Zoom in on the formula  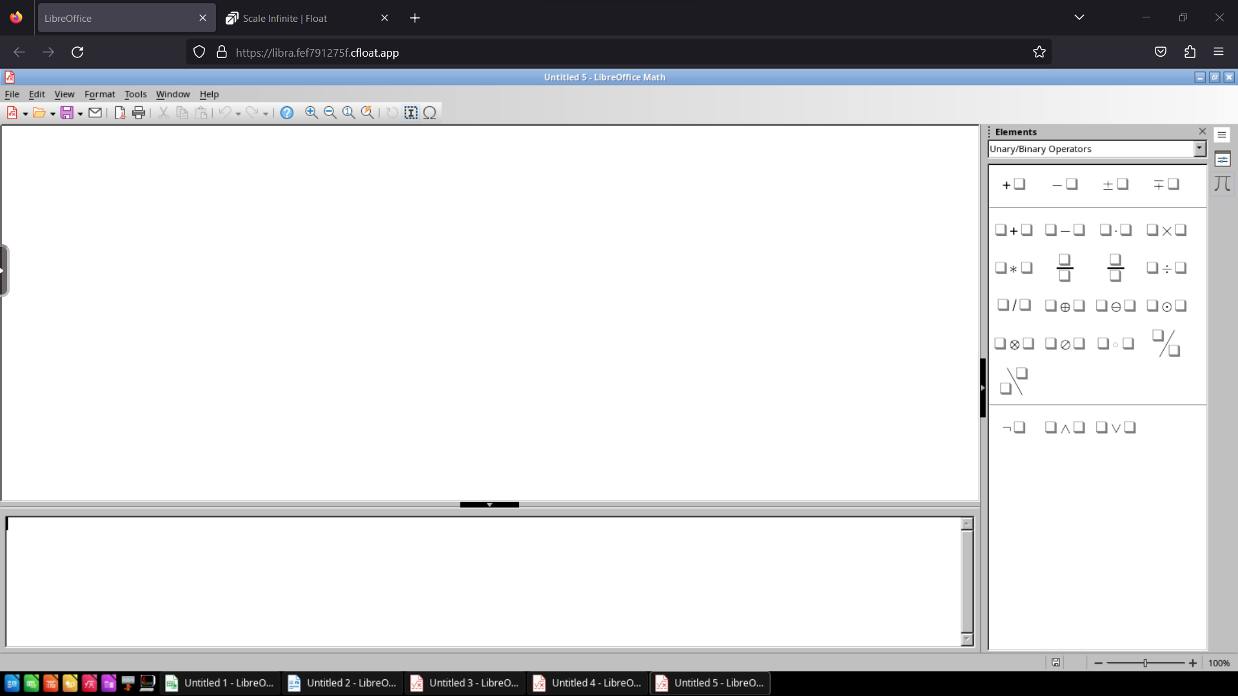[x=311, y=113]
